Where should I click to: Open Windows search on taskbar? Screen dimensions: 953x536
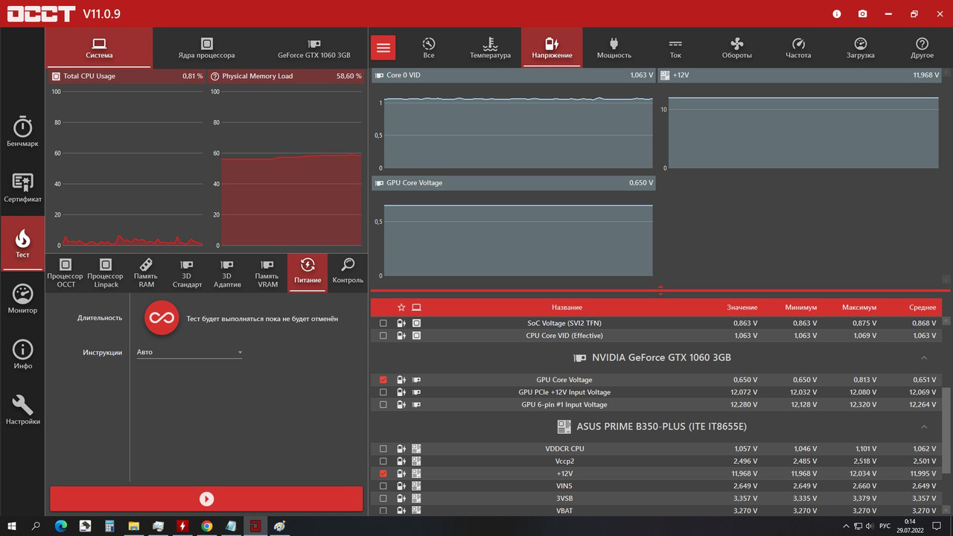(x=36, y=526)
